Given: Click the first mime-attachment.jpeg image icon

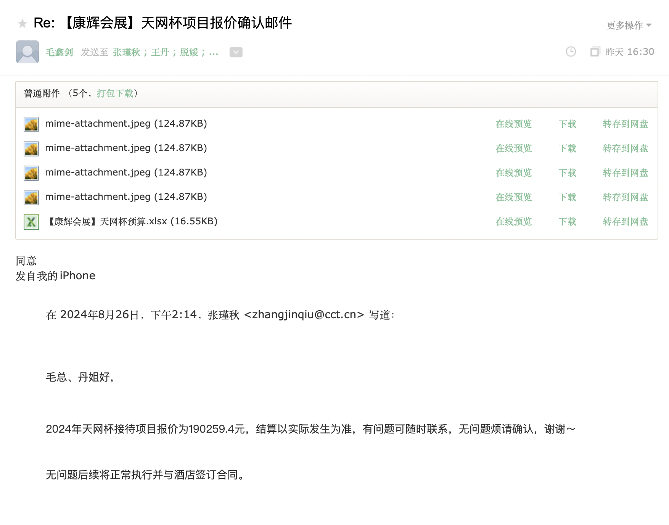Looking at the screenshot, I should coord(31,124).
